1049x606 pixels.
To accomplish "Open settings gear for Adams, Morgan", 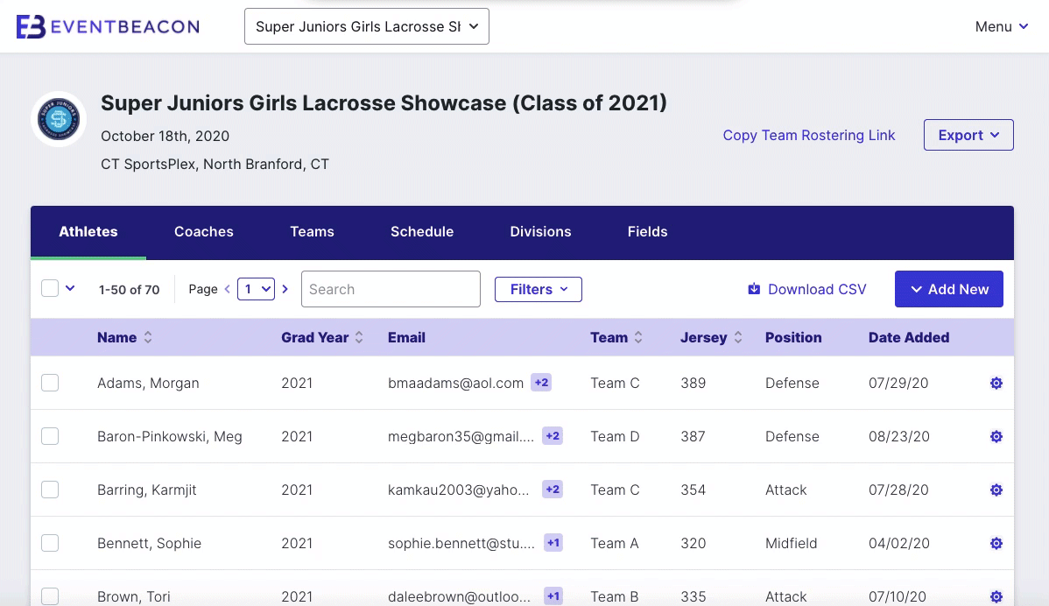I will pos(996,383).
